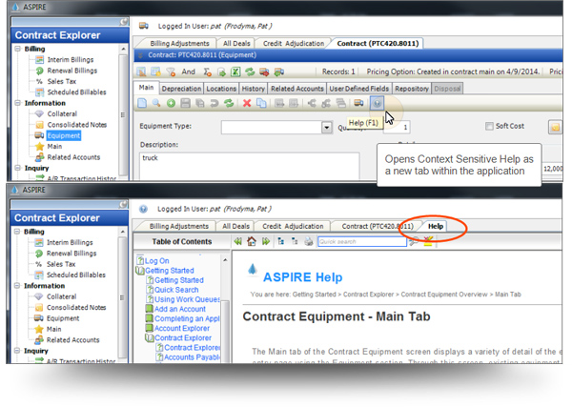Switch to the Depreciation tab

(x=181, y=89)
